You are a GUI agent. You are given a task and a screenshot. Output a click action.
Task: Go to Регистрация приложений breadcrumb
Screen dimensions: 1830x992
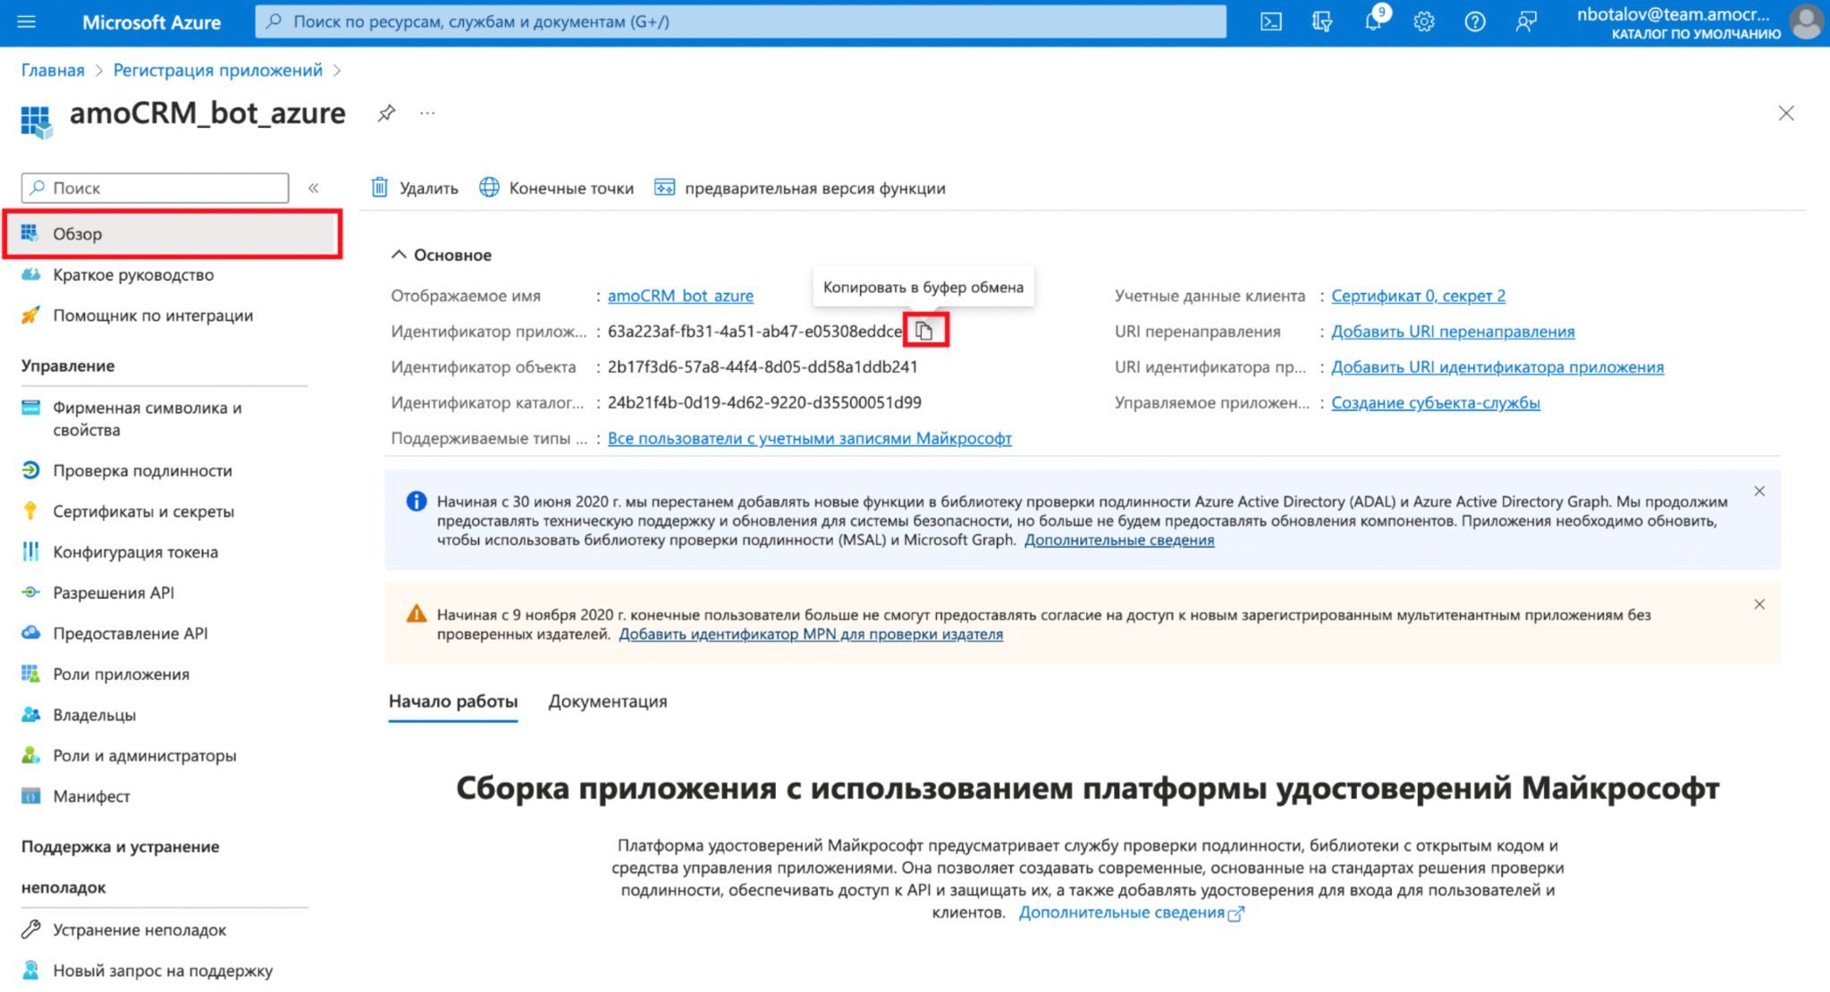coord(217,71)
